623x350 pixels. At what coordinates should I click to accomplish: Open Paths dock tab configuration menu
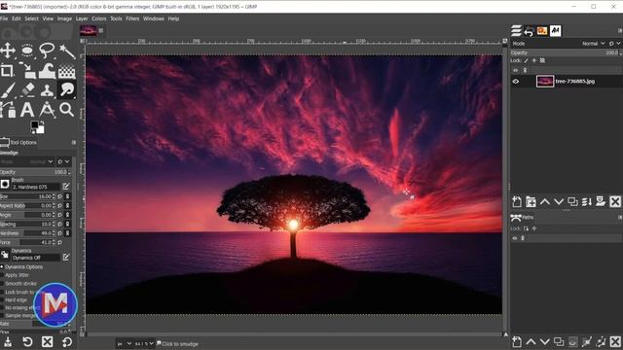[620, 217]
